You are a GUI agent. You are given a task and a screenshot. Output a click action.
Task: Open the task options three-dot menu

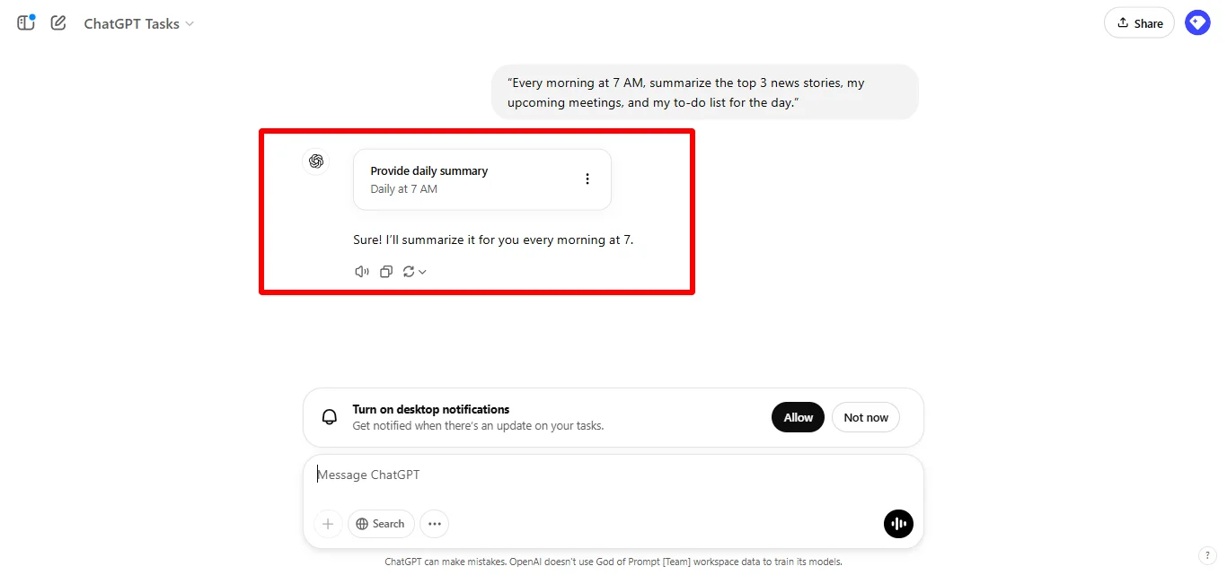pyautogui.click(x=588, y=179)
